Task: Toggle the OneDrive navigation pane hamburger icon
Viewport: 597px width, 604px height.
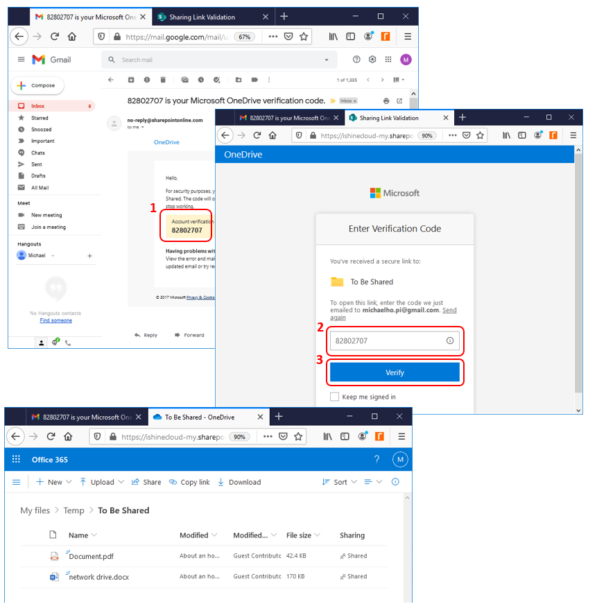Action: 16,482
